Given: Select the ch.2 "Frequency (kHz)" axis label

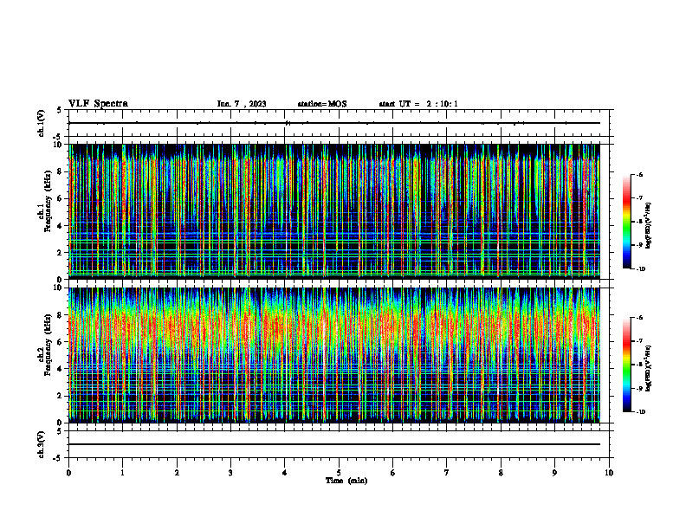Looking at the screenshot, I should coord(48,345).
